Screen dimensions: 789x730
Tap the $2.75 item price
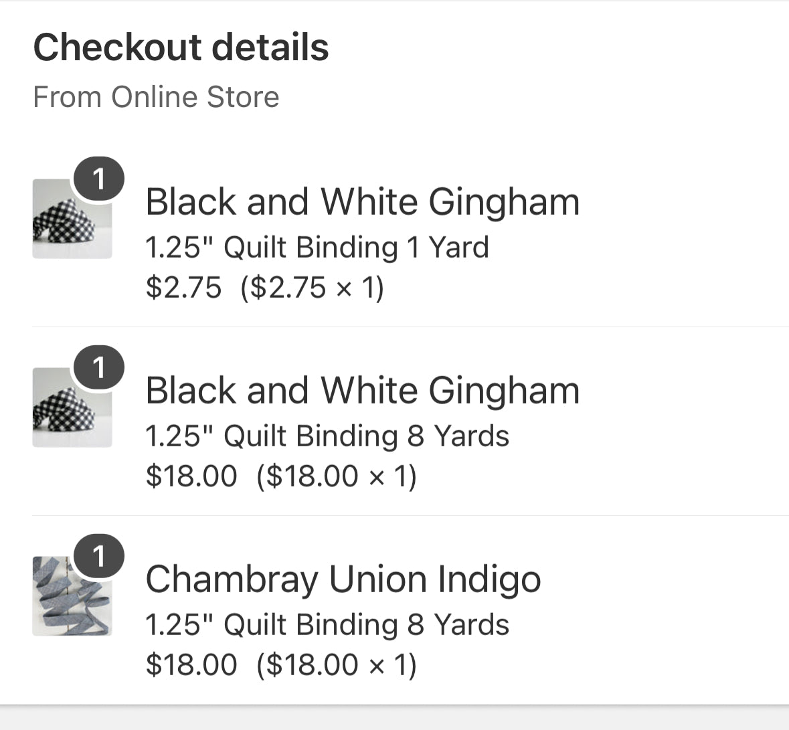(x=183, y=288)
